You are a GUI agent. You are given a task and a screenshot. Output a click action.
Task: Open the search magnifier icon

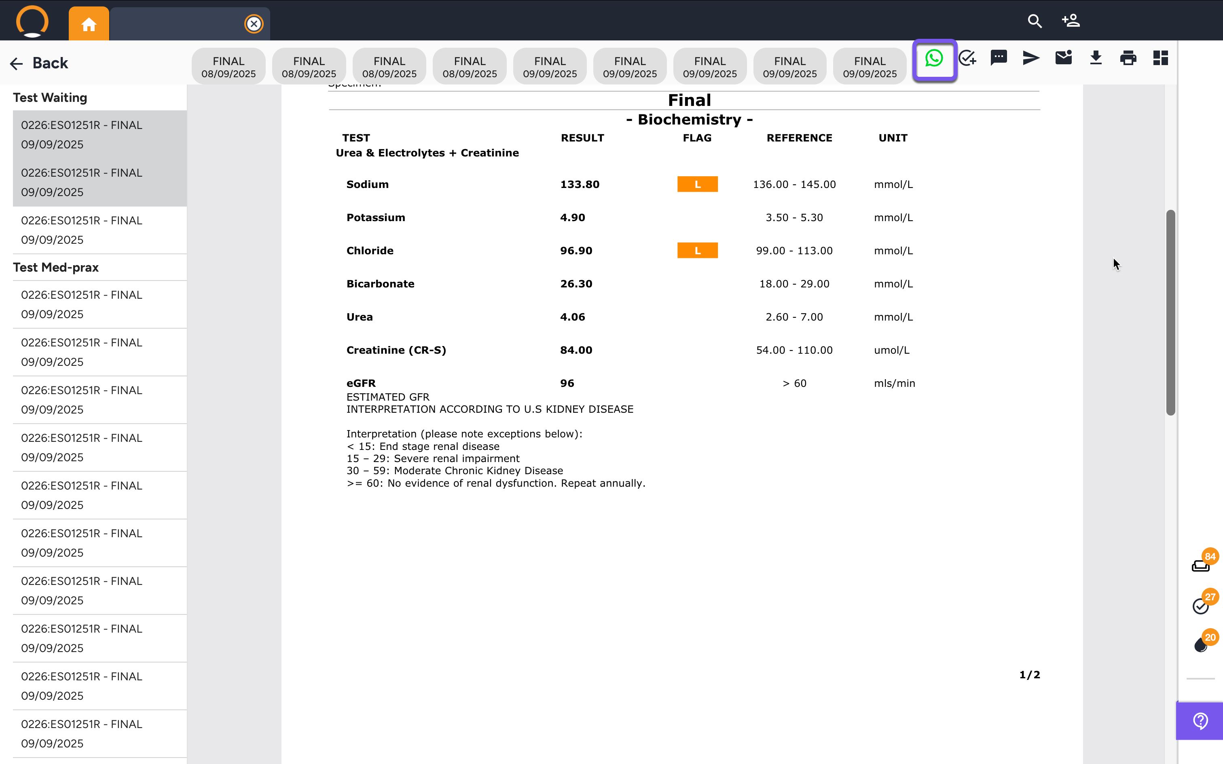coord(1035,21)
